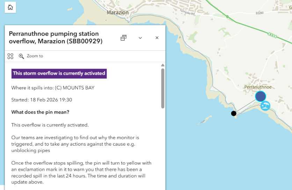Click the Marazion town label on map
Viewport: 292px width, 190px height.
[x=118, y=13]
